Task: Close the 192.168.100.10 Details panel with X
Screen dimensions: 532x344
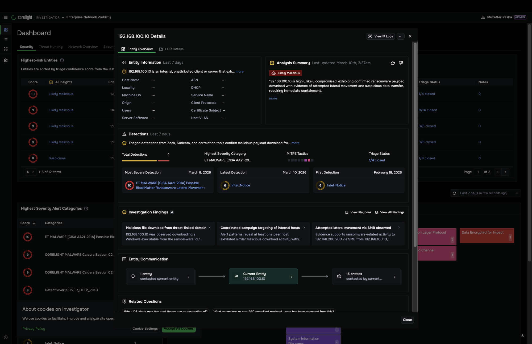Action: pyautogui.click(x=410, y=36)
